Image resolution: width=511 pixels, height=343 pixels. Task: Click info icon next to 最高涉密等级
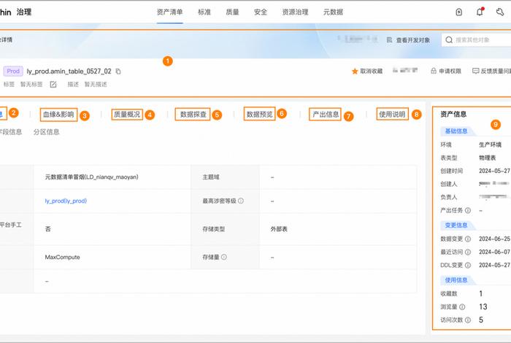click(x=241, y=201)
